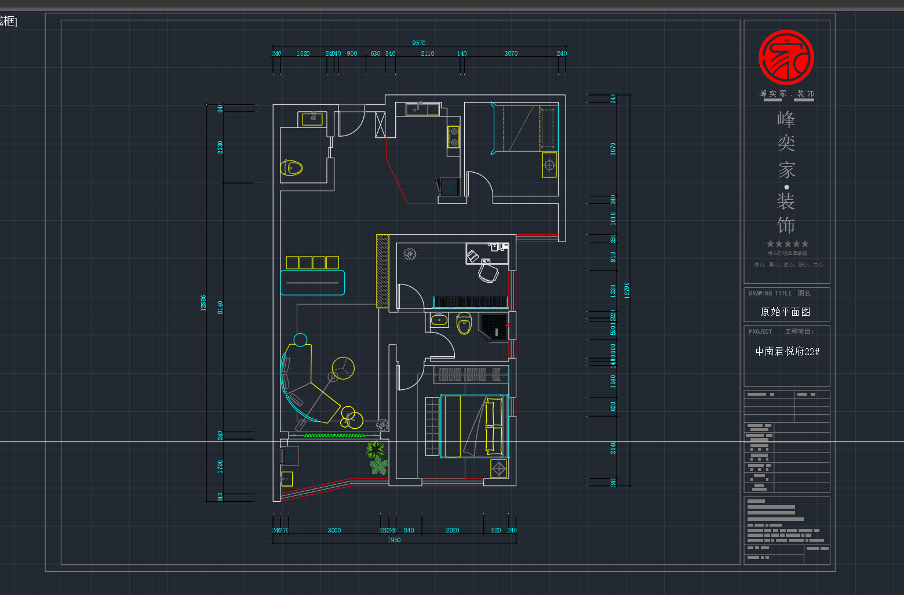Select the green sliding balcony door
Viewport: 904px width, 595px height.
[x=334, y=435]
